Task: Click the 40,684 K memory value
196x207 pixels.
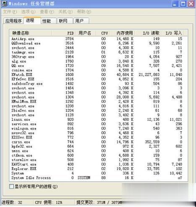Action: [125, 74]
